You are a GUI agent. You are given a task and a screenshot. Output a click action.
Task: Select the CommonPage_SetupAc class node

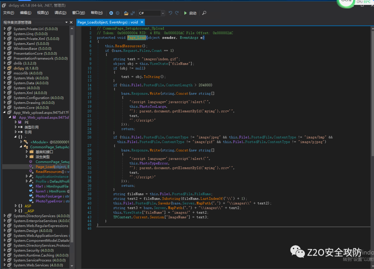(50, 147)
